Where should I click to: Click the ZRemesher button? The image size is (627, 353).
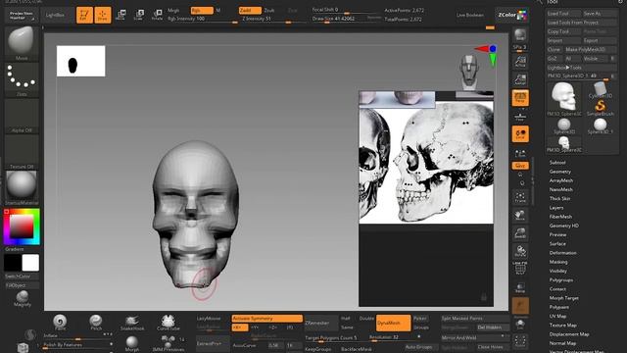tap(321, 323)
